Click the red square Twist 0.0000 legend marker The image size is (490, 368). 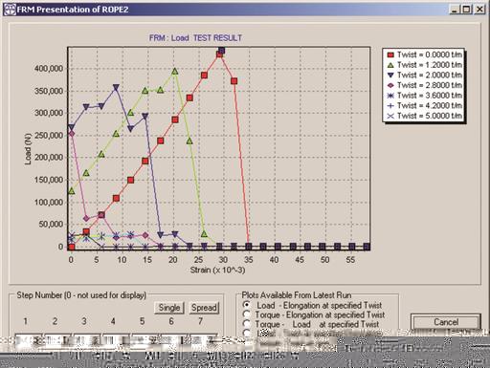pos(390,54)
